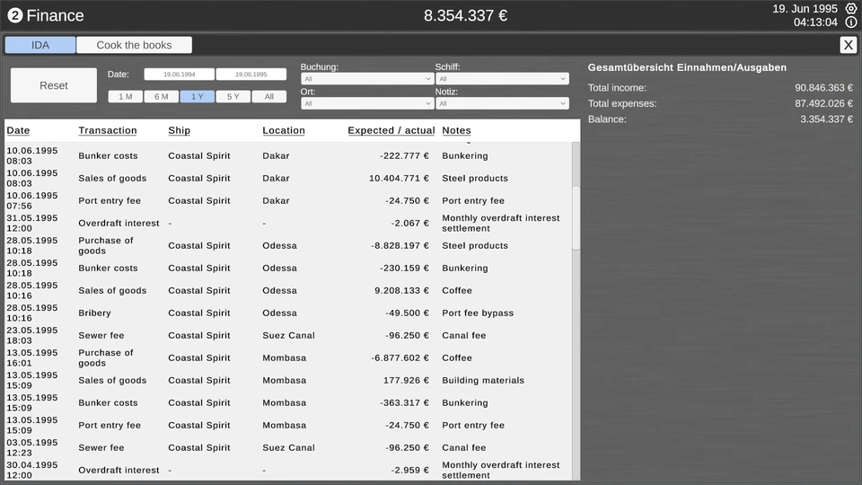Click the Steel products note in Odessa row
This screenshot has width=862, height=485.
[475, 245]
